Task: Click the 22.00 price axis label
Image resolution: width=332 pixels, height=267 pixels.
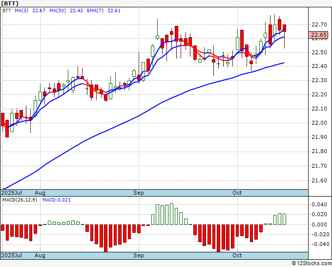Action: (319, 123)
